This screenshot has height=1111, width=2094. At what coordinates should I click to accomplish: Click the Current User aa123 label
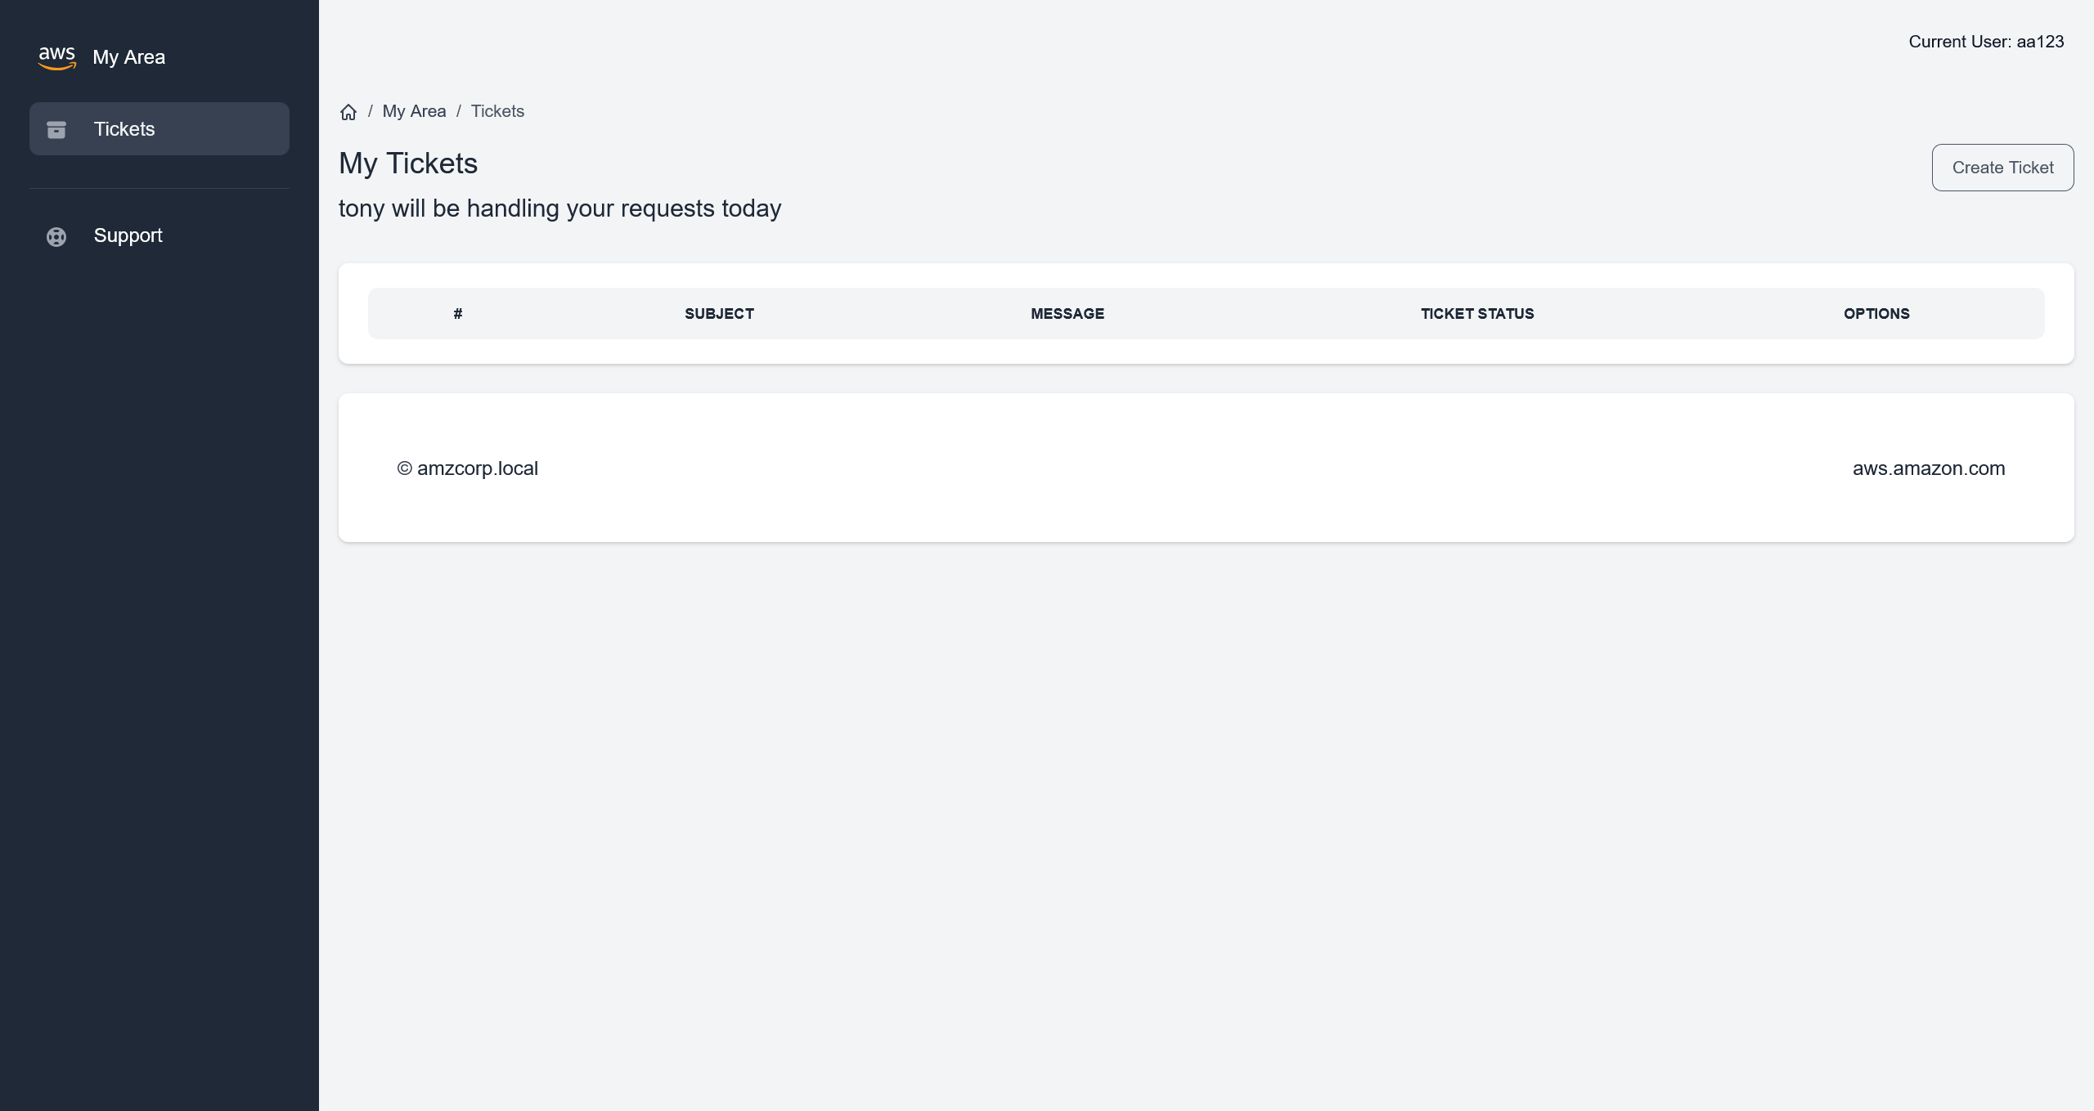(1986, 42)
